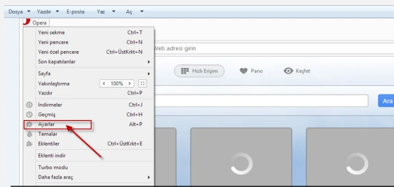
Task: Open İndirmeler via its download icon
Action: click(29, 105)
